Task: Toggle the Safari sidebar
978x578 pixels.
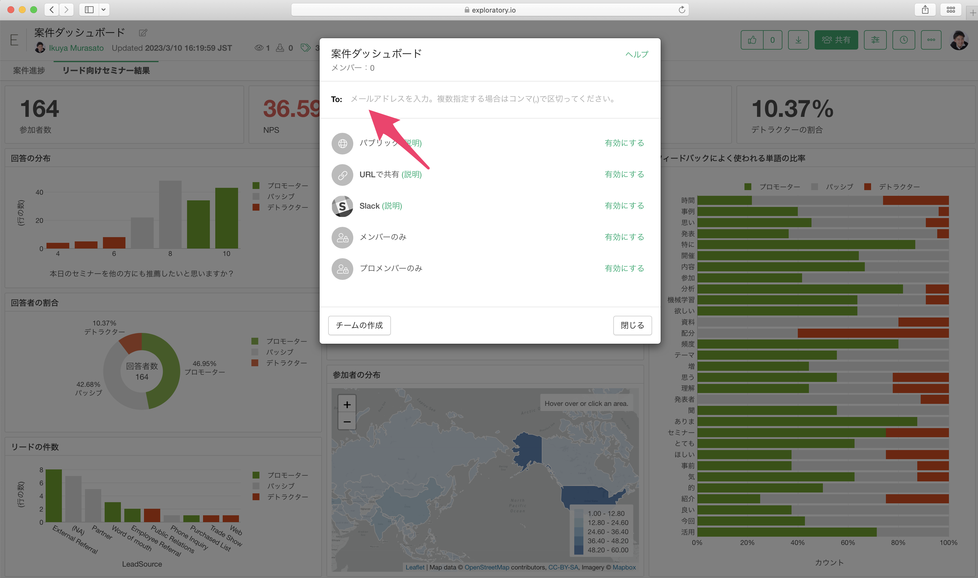Action: tap(89, 10)
